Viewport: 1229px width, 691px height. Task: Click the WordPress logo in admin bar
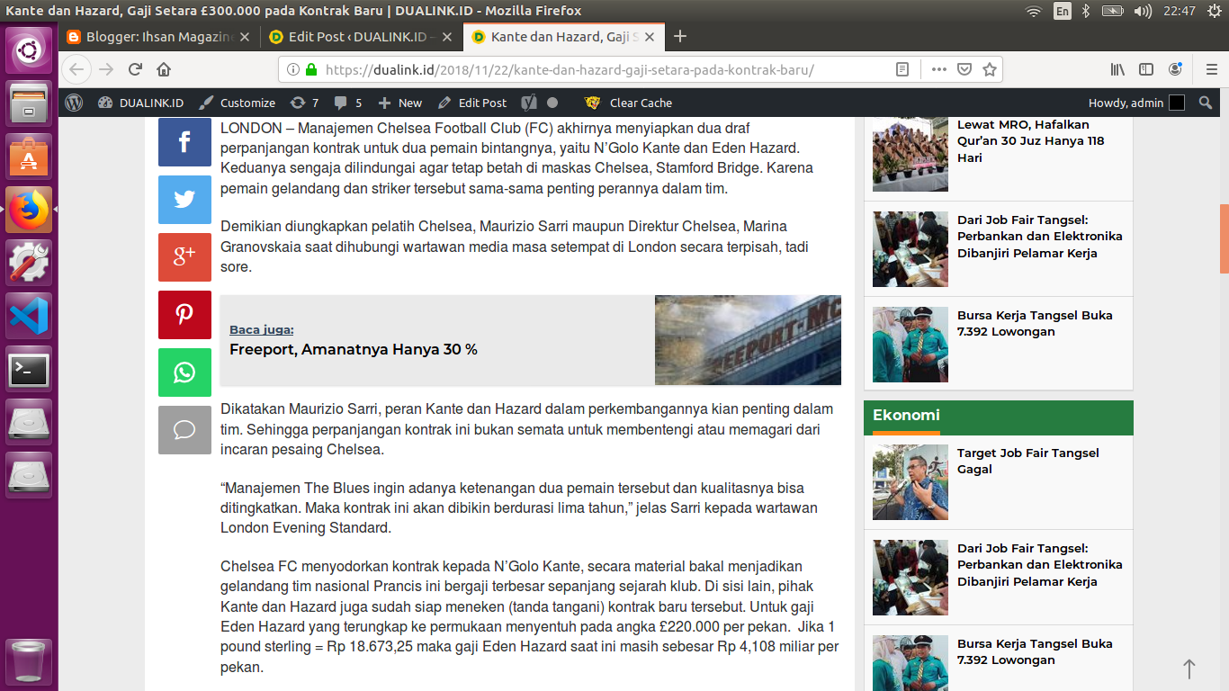[74, 103]
